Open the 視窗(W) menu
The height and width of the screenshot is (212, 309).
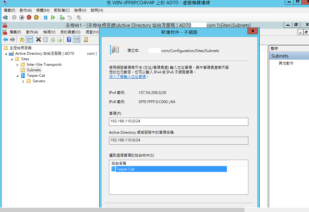92,32
